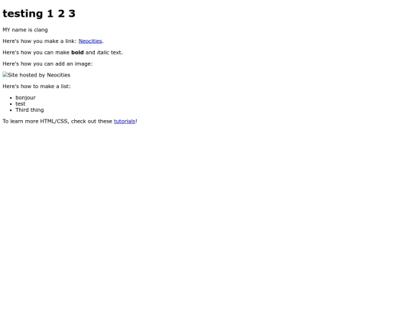Click the italic word 'italic'
Screen dimensions: 413x310
click(x=103, y=53)
